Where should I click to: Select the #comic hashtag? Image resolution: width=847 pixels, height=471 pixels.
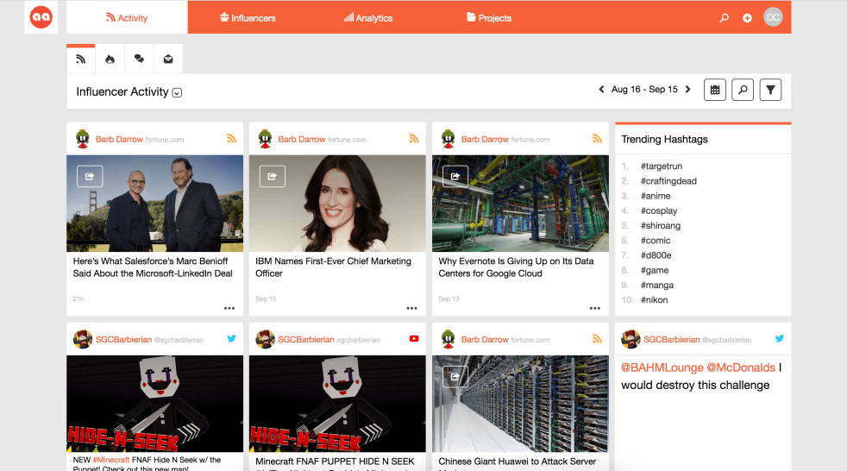[656, 241]
